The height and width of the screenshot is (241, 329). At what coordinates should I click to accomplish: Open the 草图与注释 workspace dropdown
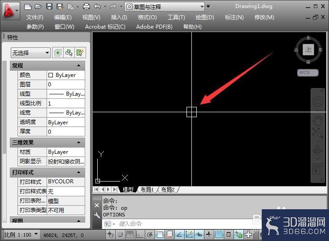coord(164,7)
